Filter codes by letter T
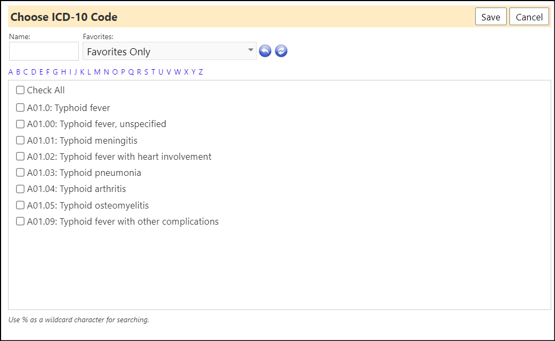555x341 pixels. coord(153,72)
